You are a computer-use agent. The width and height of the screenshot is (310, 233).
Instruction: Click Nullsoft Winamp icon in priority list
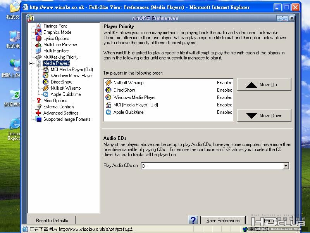(x=108, y=83)
